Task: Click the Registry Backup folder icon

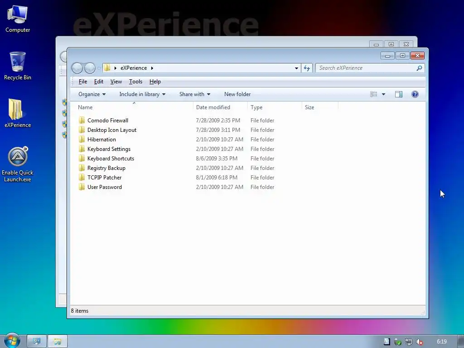Action: 82,168
